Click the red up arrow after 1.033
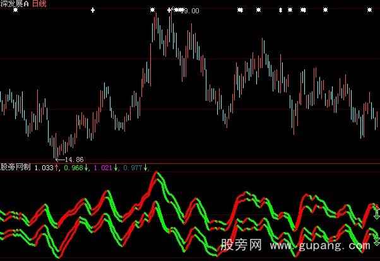This screenshot has height=261, width=380. pyautogui.click(x=56, y=167)
